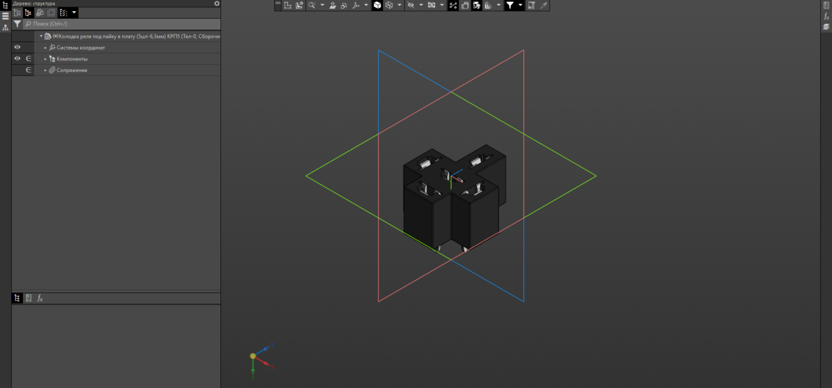The image size is (832, 388).
Task: Click the hierarchy icon in left sidebar
Action: (x=5, y=28)
